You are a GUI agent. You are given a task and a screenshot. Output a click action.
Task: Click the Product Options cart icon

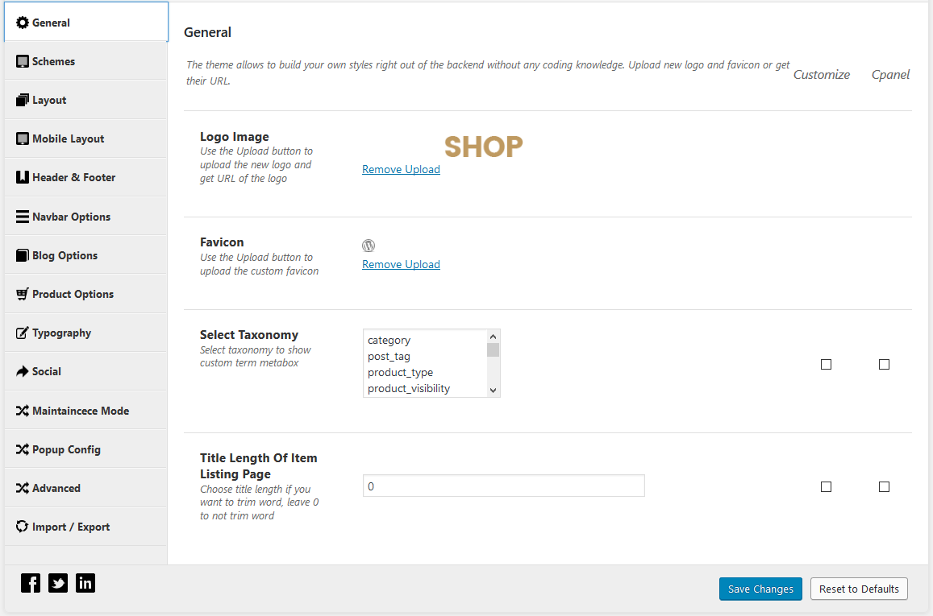pos(23,294)
